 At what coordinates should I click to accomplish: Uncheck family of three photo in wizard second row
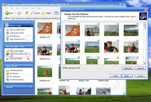coord(79,41)
